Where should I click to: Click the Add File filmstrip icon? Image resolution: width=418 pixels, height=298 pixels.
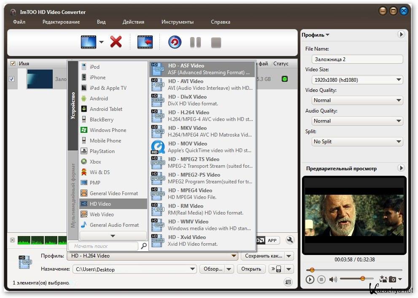tap(89, 42)
